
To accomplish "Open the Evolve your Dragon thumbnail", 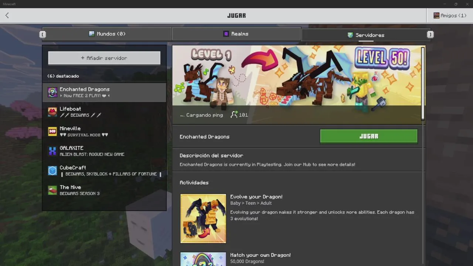I will coord(203,218).
